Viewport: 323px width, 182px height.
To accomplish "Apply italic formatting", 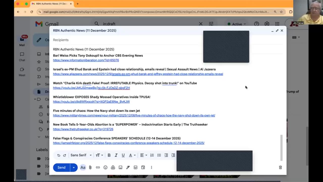I will [116, 155].
